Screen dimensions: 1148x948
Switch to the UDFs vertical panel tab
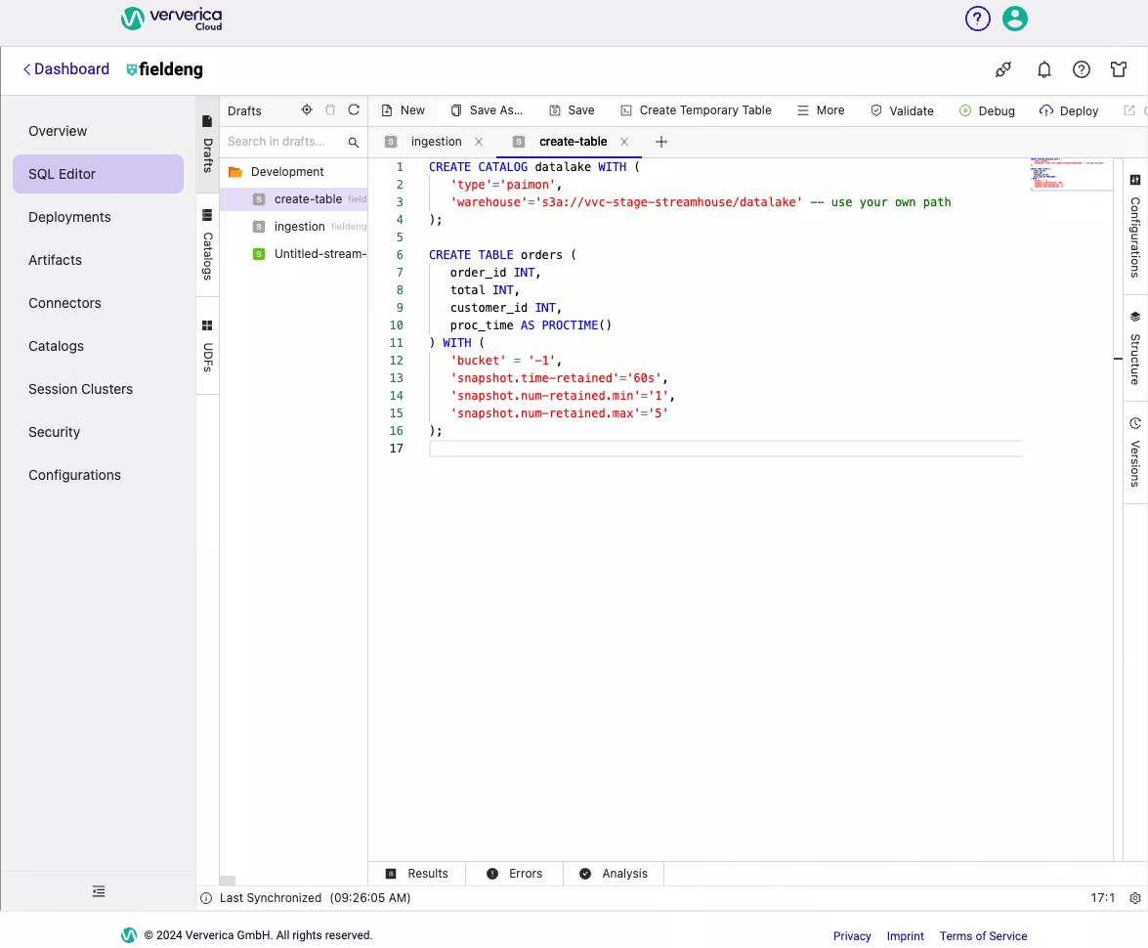208,346
